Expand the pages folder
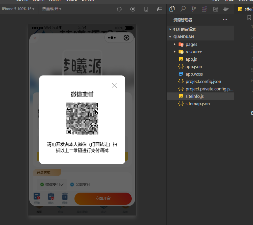Image resolution: width=253 pixels, height=225 pixels. 191,44
